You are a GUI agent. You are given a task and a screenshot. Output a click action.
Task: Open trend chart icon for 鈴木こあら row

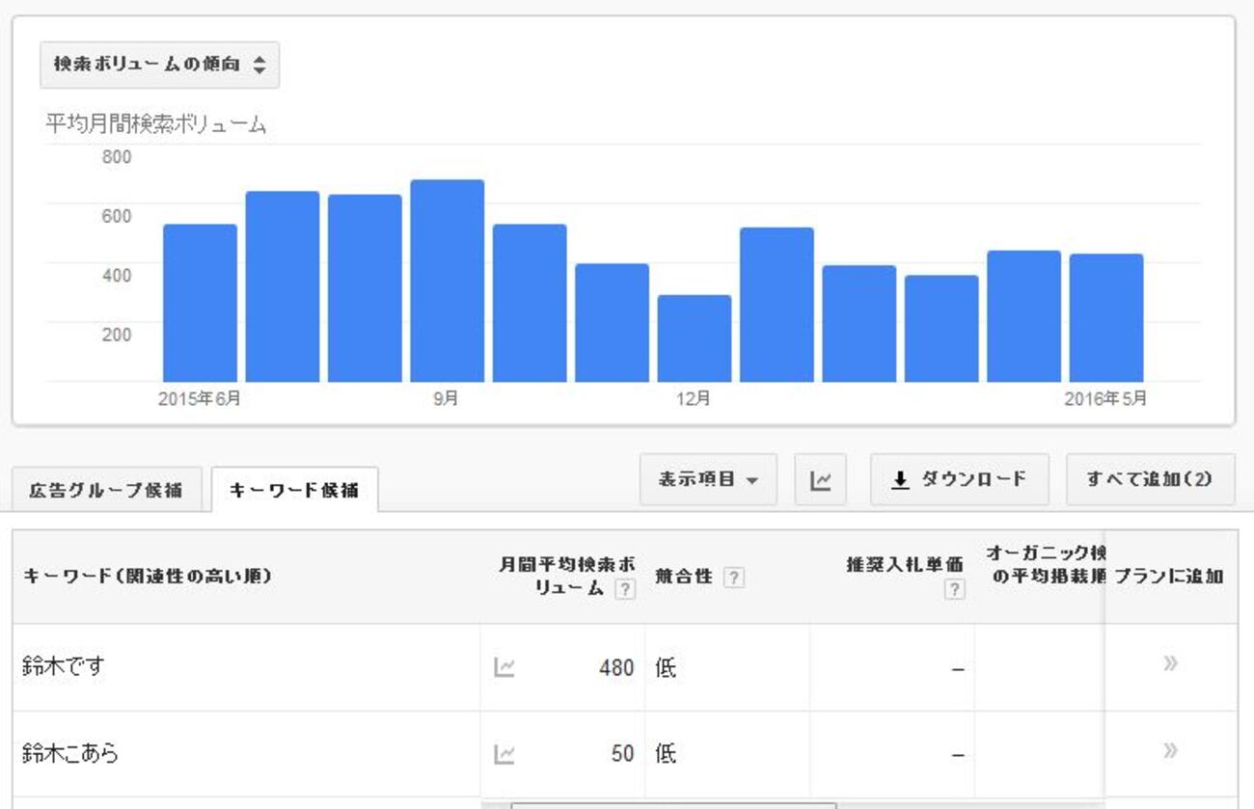504,753
